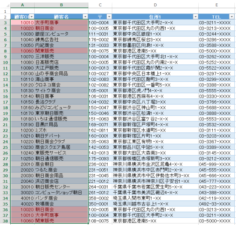
Task: Click the cell 10020 in row 4
Action: coord(22,28)
